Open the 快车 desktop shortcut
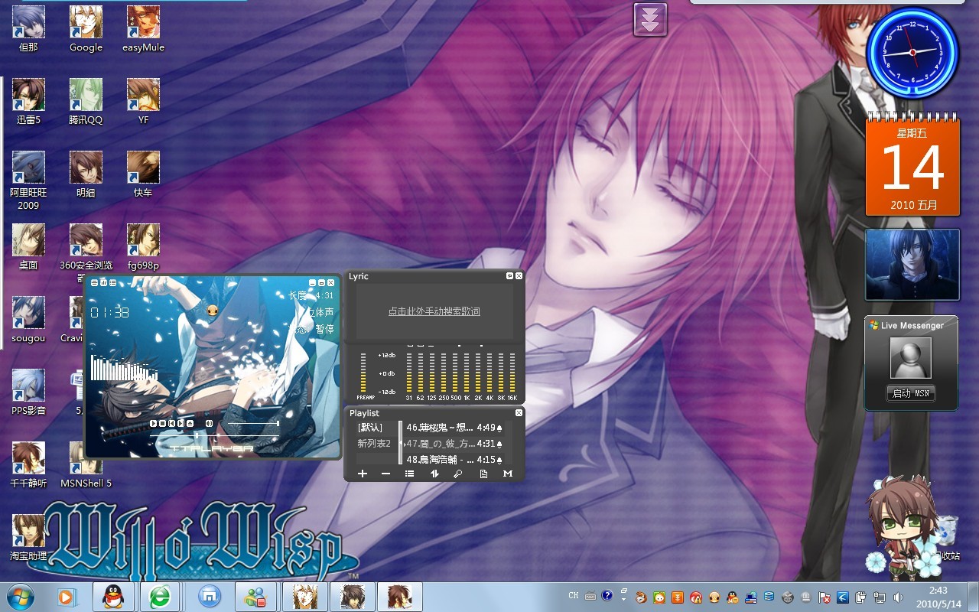Screen dimensions: 979x612 tap(143, 174)
